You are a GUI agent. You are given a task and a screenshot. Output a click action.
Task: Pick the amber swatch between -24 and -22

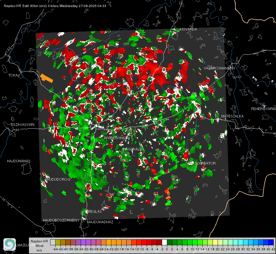(x=109, y=242)
